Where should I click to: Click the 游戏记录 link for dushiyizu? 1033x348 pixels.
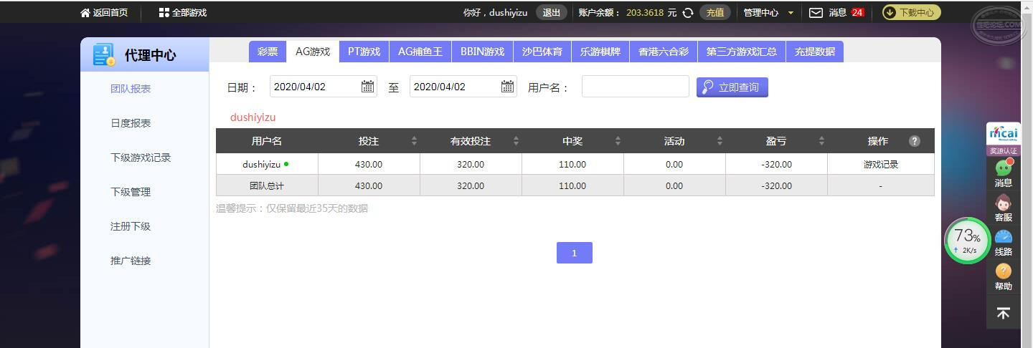[x=881, y=164]
